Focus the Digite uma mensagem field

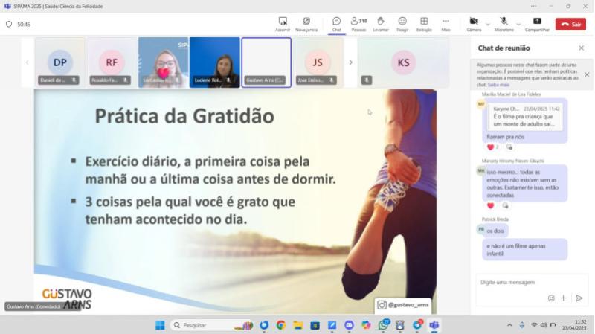click(x=531, y=283)
